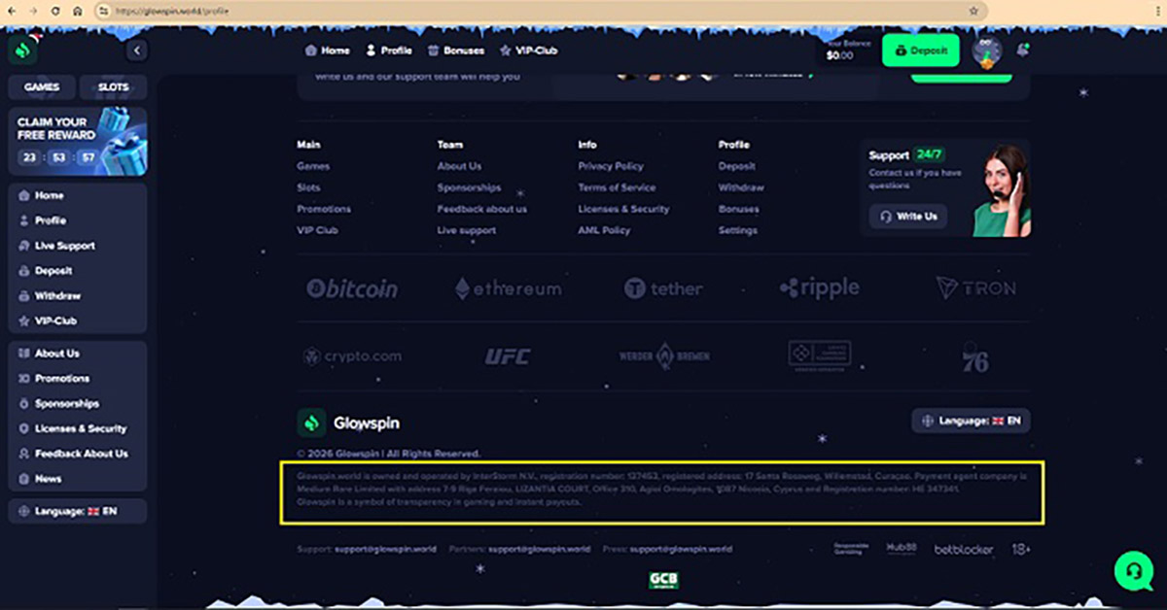Click the user avatar in header
This screenshot has width=1167, height=610.
pyautogui.click(x=987, y=51)
